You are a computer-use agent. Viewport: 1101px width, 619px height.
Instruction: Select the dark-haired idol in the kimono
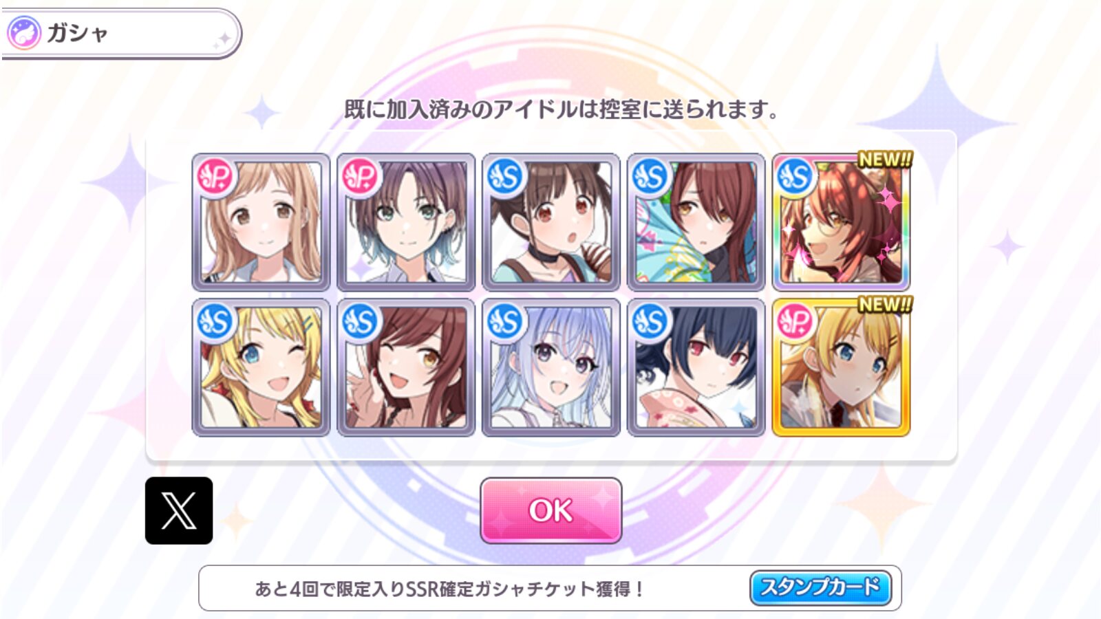tap(696, 367)
